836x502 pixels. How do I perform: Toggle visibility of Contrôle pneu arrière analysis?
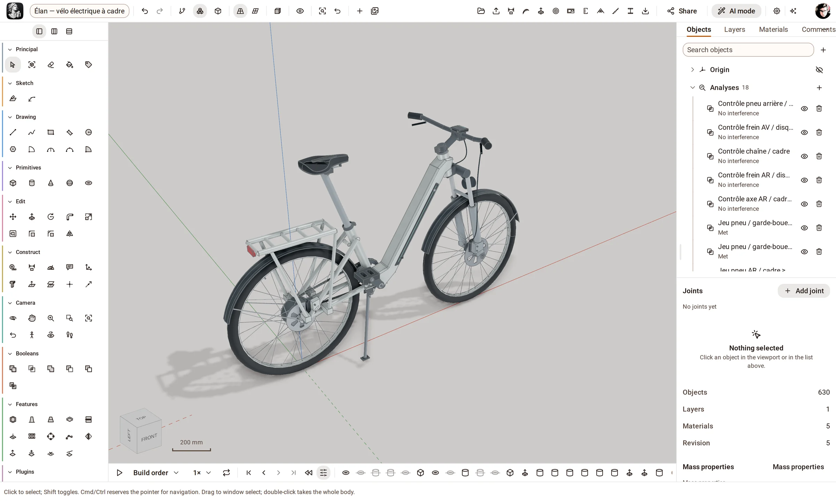804,109
